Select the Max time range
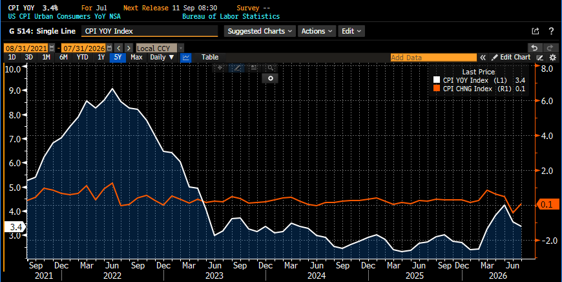Screen dimensions: 562x282 (136, 58)
